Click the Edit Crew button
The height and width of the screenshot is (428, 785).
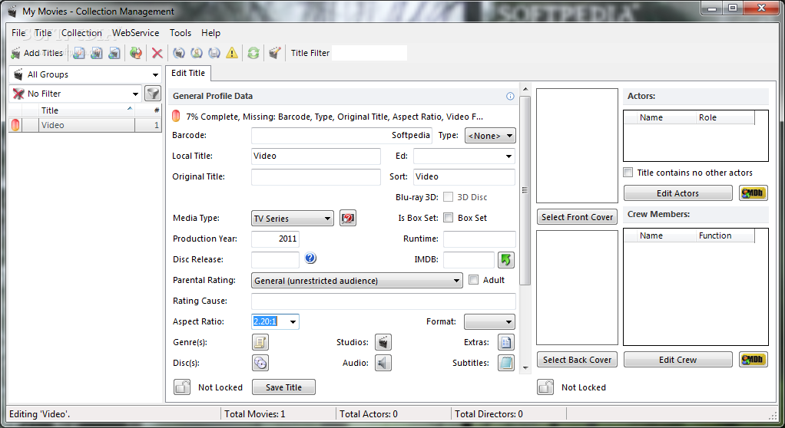click(678, 360)
